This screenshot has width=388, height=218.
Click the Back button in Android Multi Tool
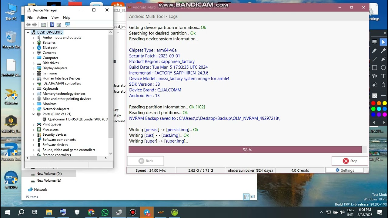click(x=145, y=161)
